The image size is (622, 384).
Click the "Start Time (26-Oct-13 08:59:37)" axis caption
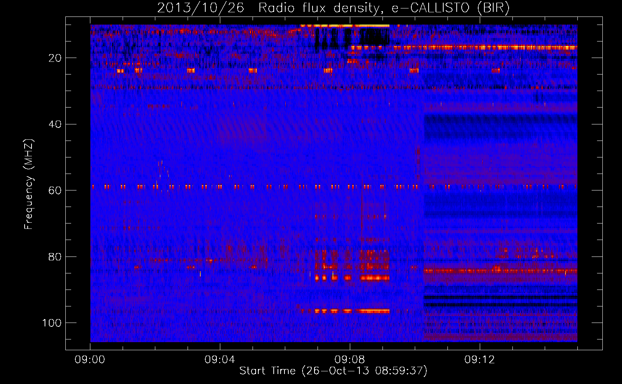click(333, 371)
